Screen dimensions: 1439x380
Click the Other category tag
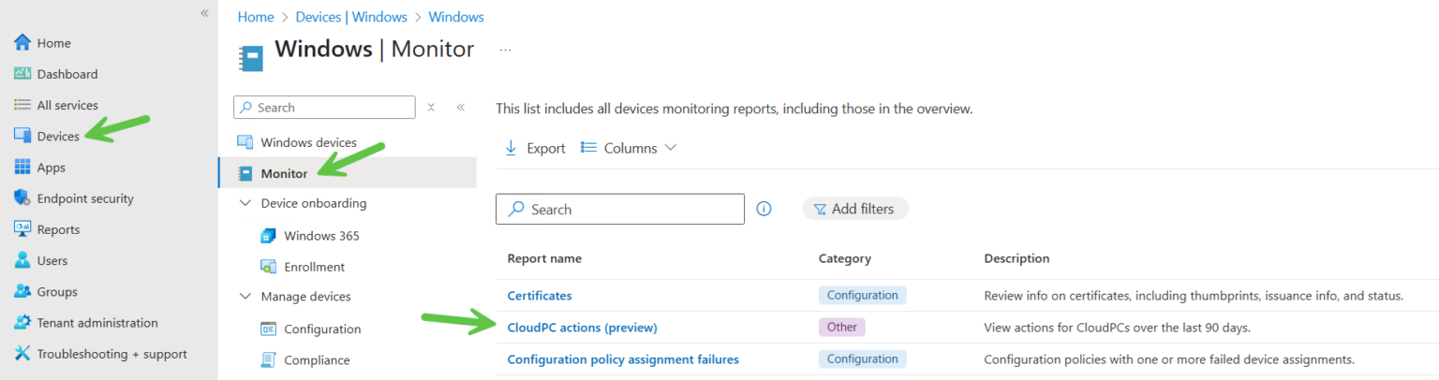click(842, 327)
